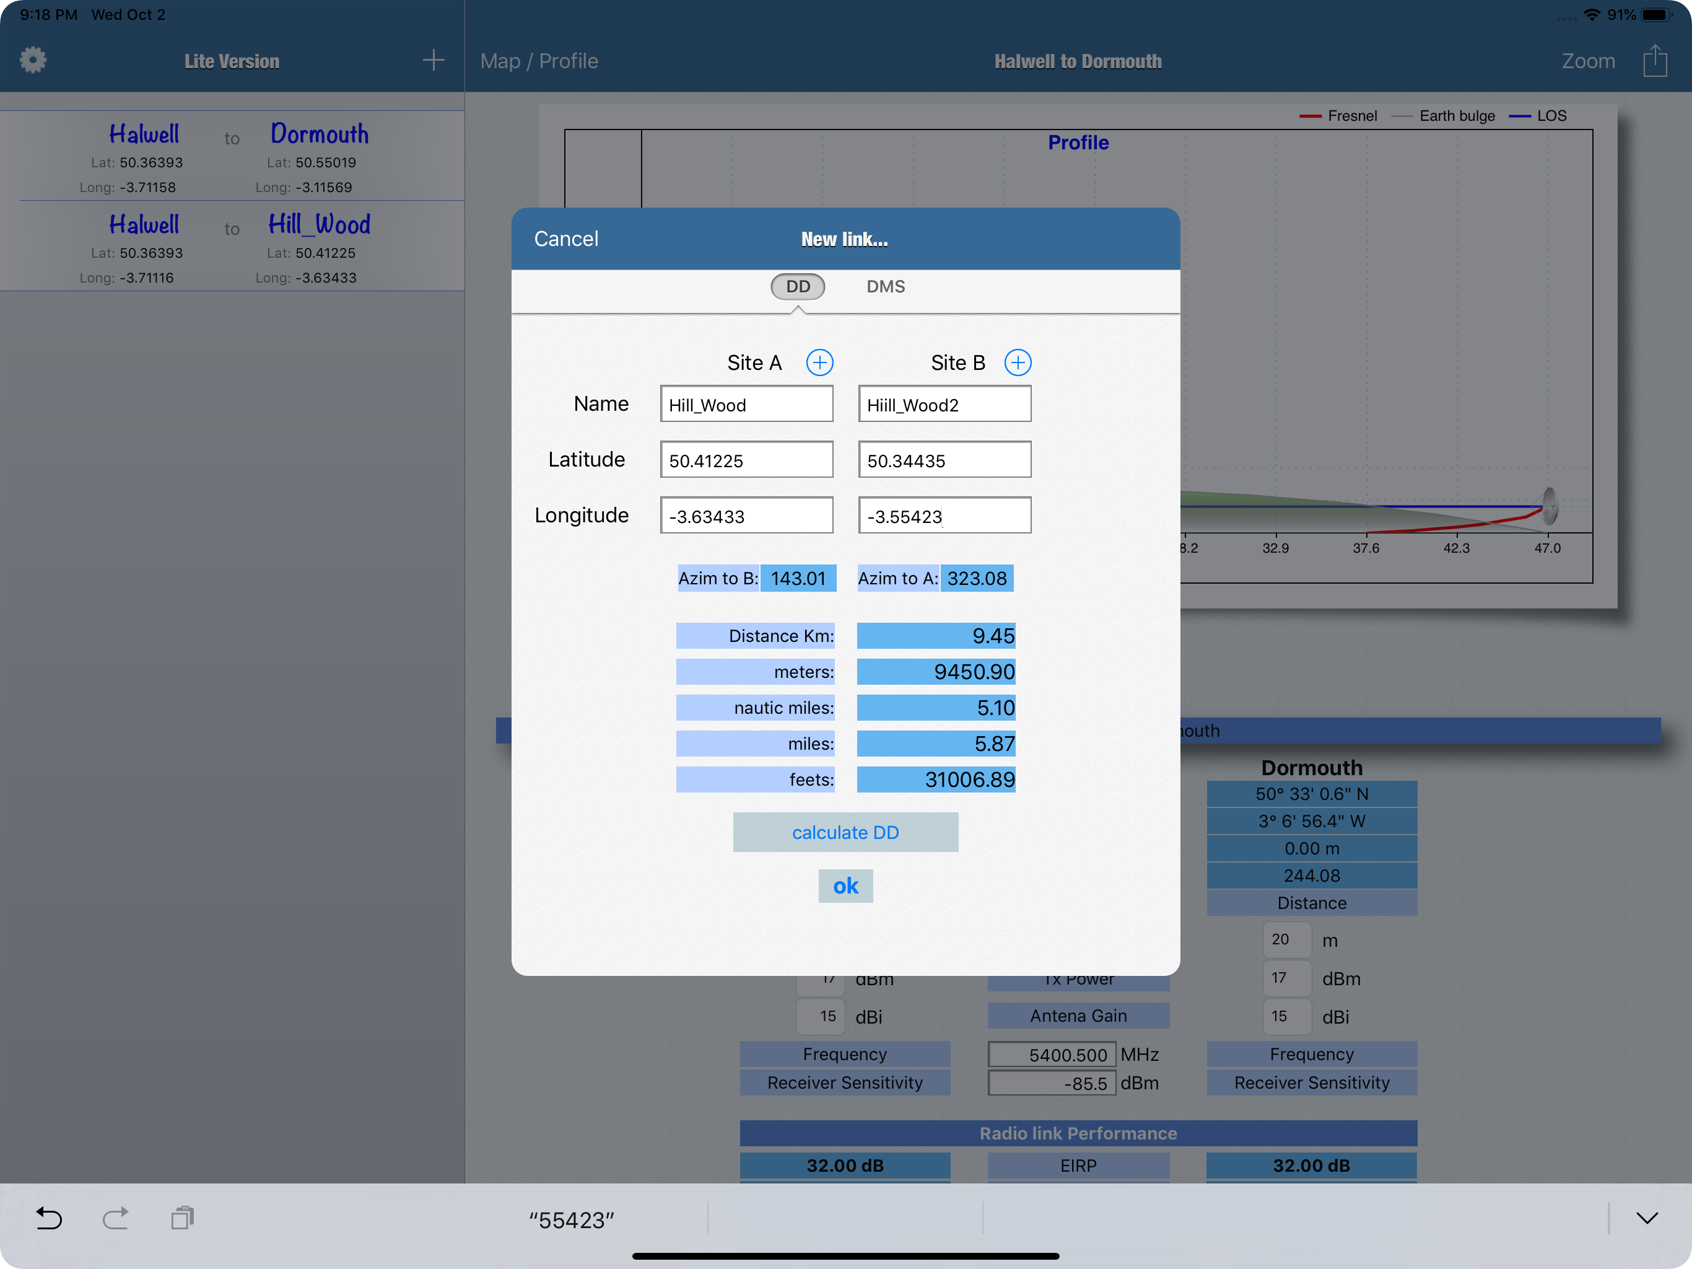
Task: Open Map / Profile view
Action: (x=539, y=61)
